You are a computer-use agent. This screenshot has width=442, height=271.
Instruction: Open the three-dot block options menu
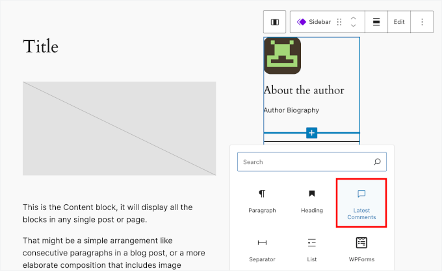point(422,22)
